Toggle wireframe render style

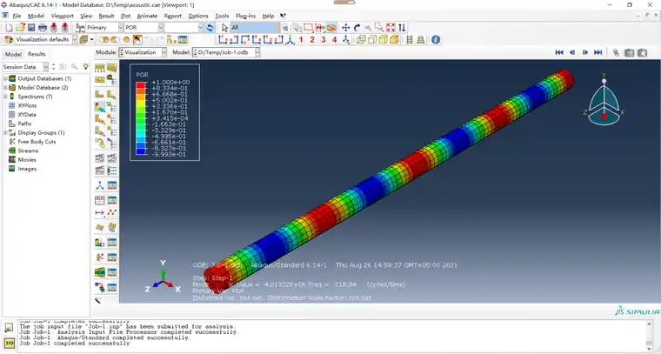tap(361, 40)
